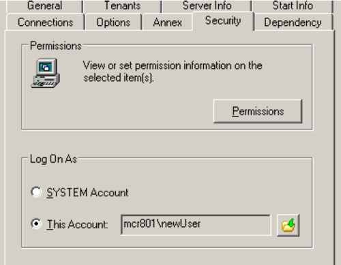Click the Log On As group title
341x265 pixels.
point(53,159)
